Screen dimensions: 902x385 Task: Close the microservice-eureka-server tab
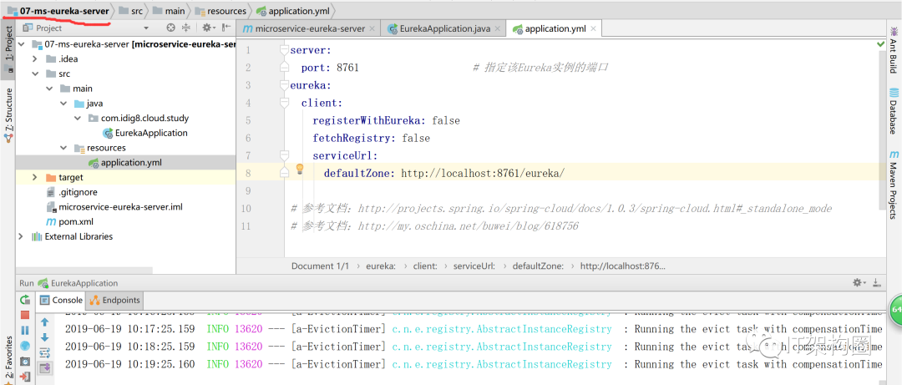pyautogui.click(x=372, y=28)
